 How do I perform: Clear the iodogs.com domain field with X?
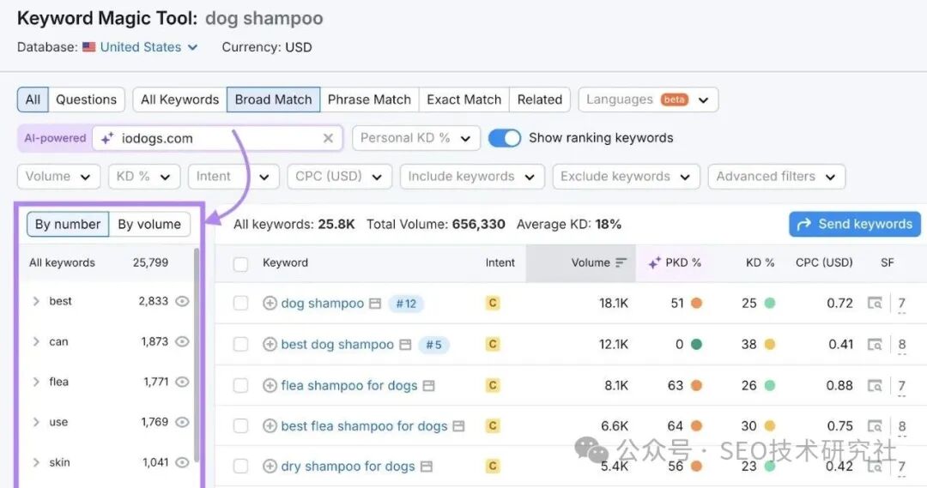coord(328,138)
